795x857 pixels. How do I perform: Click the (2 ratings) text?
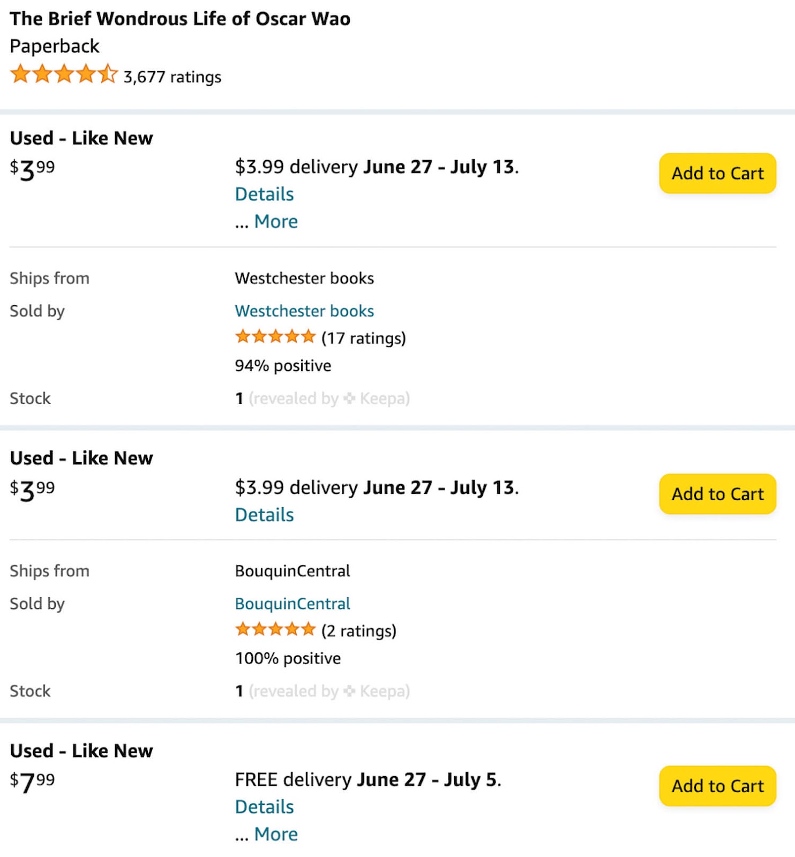click(359, 630)
